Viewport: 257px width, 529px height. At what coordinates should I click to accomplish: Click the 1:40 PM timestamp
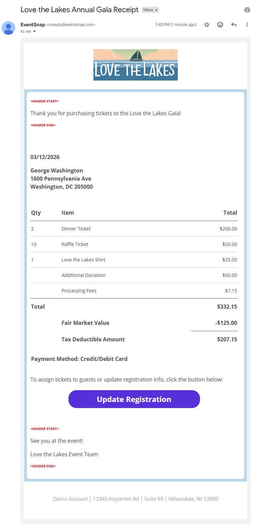176,25
